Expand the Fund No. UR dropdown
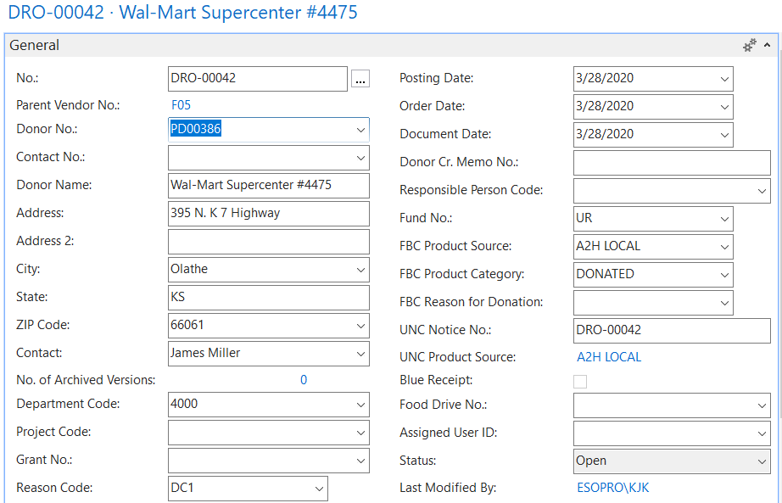 point(724,219)
